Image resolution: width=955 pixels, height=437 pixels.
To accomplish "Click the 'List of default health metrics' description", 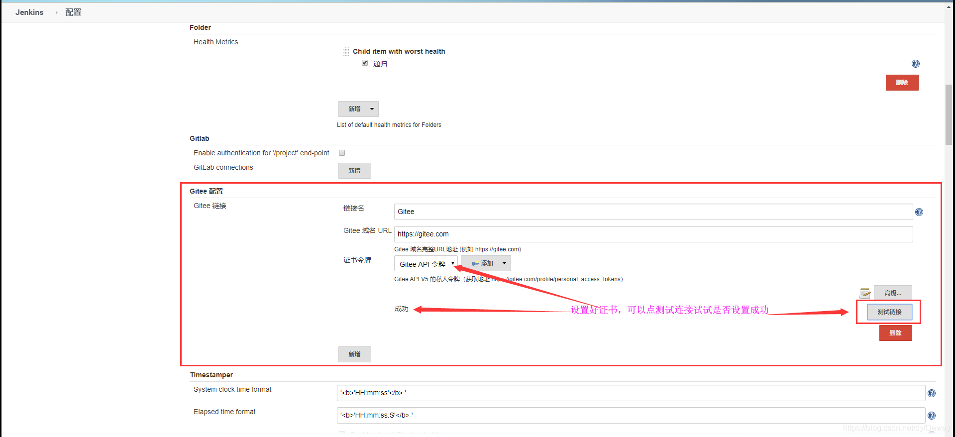I will coord(389,125).
